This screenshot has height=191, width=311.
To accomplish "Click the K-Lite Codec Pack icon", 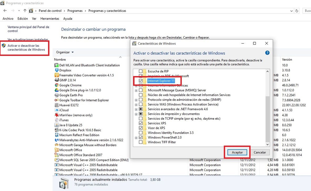I will click(57, 130).
